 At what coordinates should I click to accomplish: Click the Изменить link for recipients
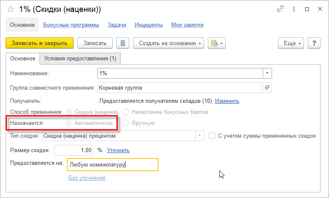[x=227, y=101]
